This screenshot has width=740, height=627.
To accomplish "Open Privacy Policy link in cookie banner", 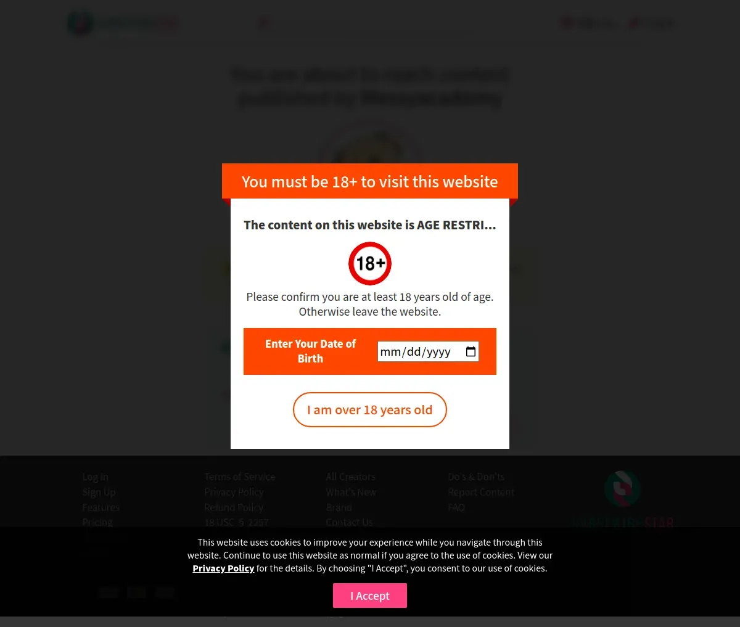I will click(x=223, y=568).
